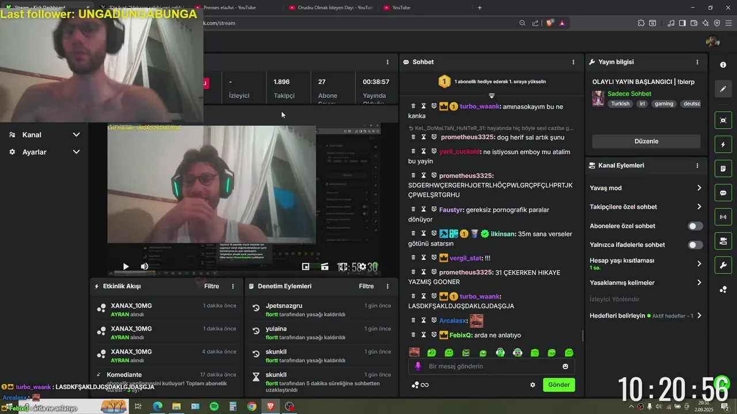
Task: Click the pencil edit icon in sidebar
Action: point(723,89)
